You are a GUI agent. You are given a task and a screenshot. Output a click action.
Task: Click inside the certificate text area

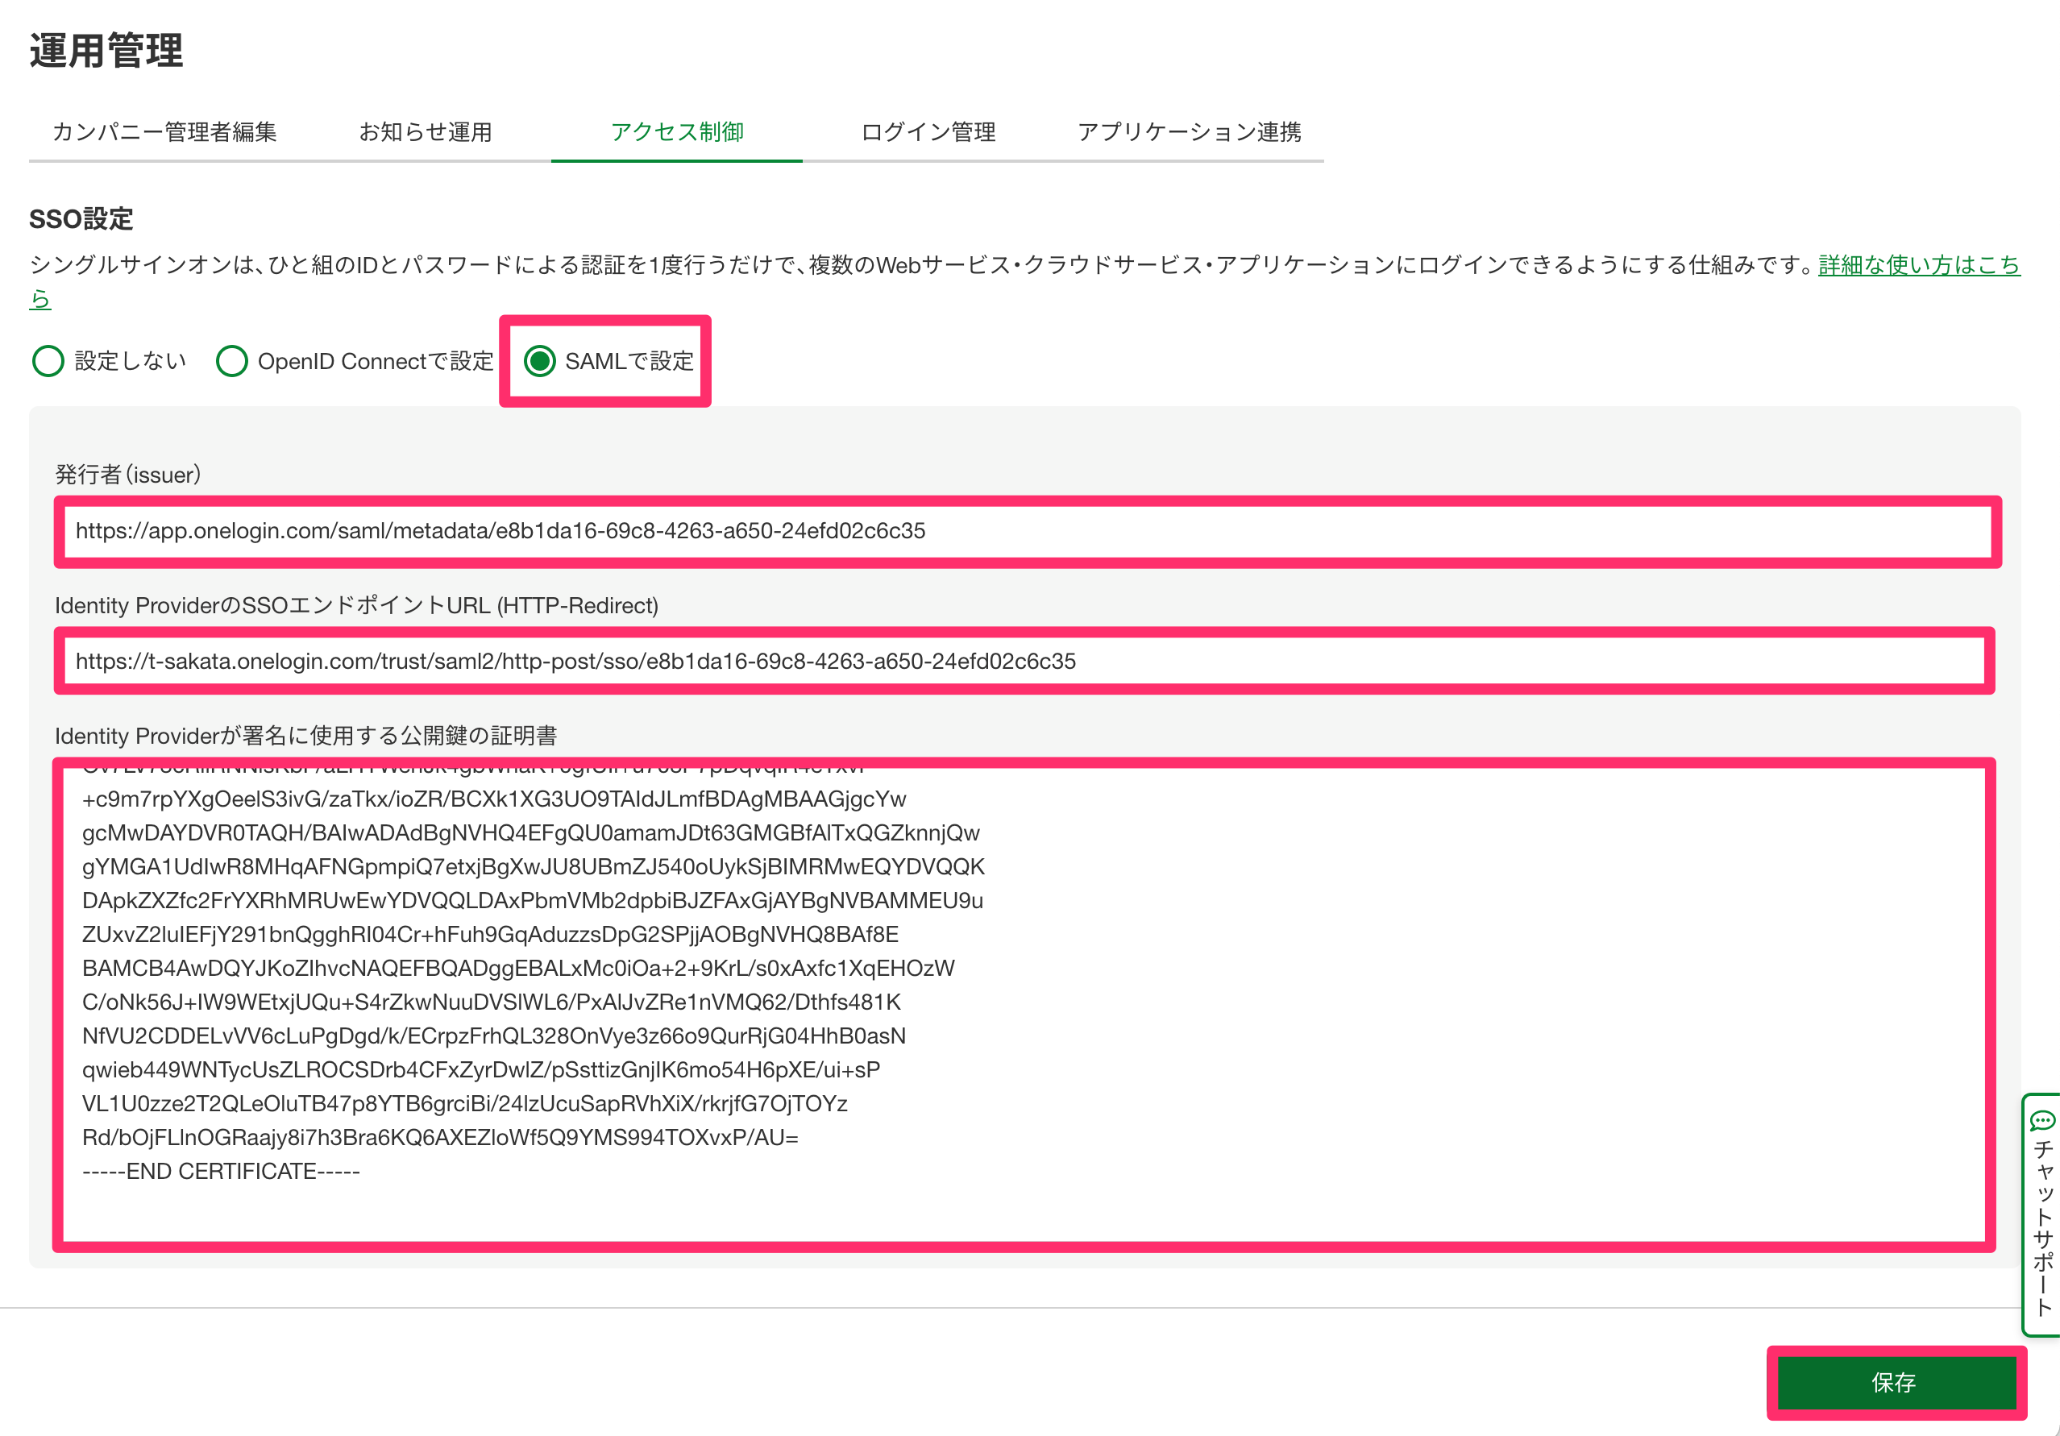click(x=1024, y=1005)
